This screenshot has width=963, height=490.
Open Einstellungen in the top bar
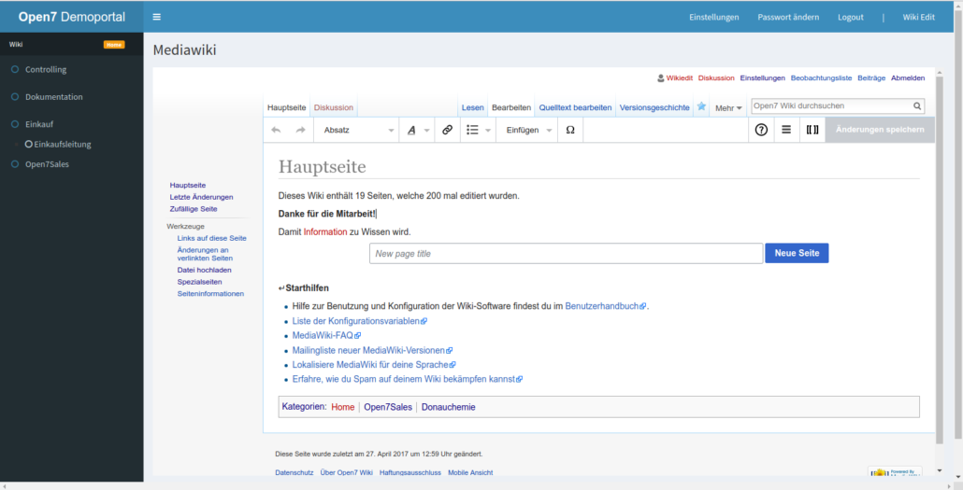pyautogui.click(x=713, y=17)
